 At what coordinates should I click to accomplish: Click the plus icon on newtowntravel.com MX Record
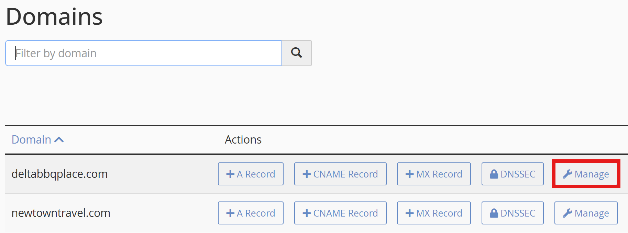click(409, 213)
